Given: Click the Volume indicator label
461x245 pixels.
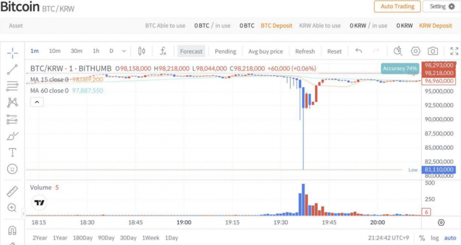Looking at the screenshot, I should coord(40,188).
